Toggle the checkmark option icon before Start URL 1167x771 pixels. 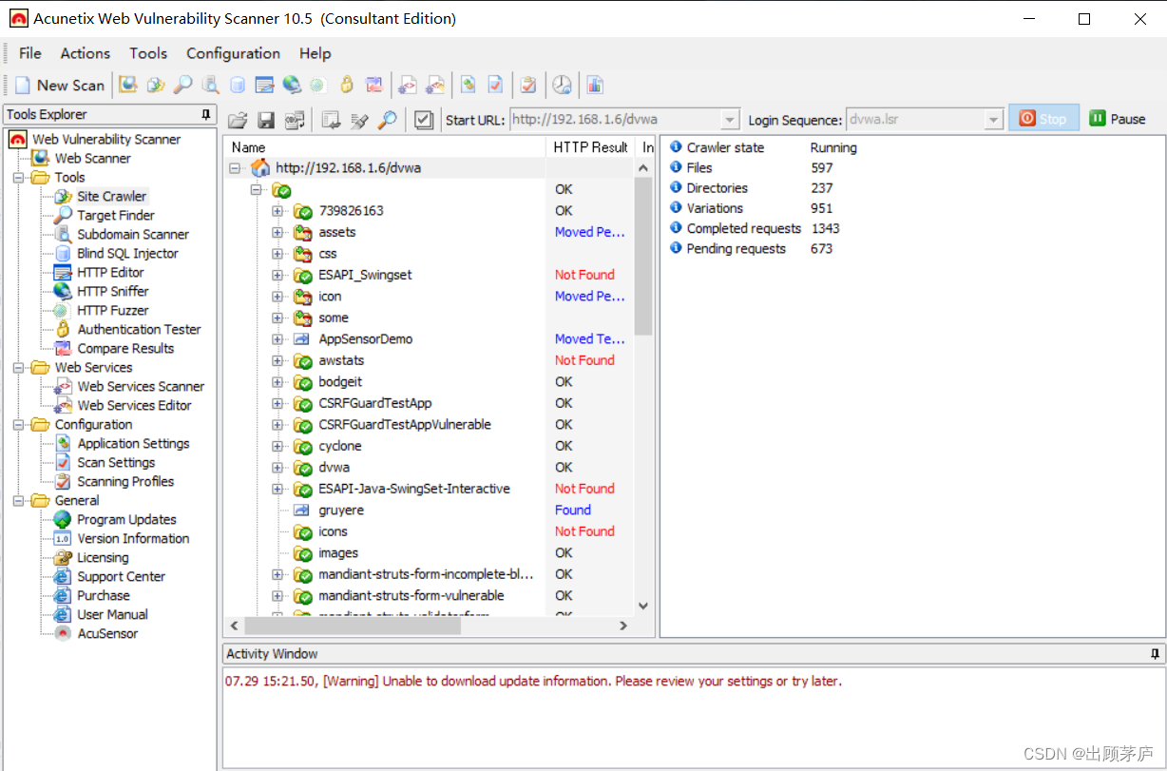pyautogui.click(x=424, y=120)
